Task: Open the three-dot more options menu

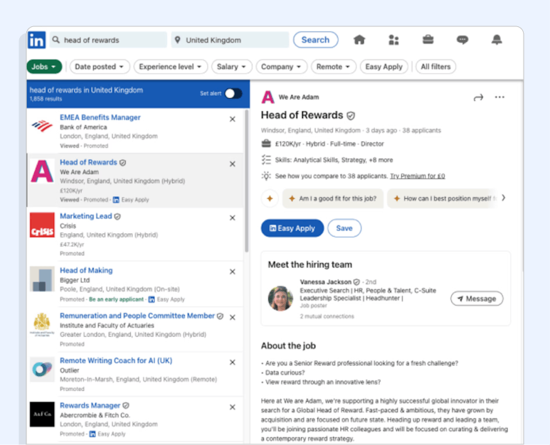Action: point(499,97)
